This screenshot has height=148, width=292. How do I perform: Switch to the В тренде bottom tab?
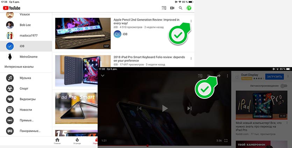[77, 141]
